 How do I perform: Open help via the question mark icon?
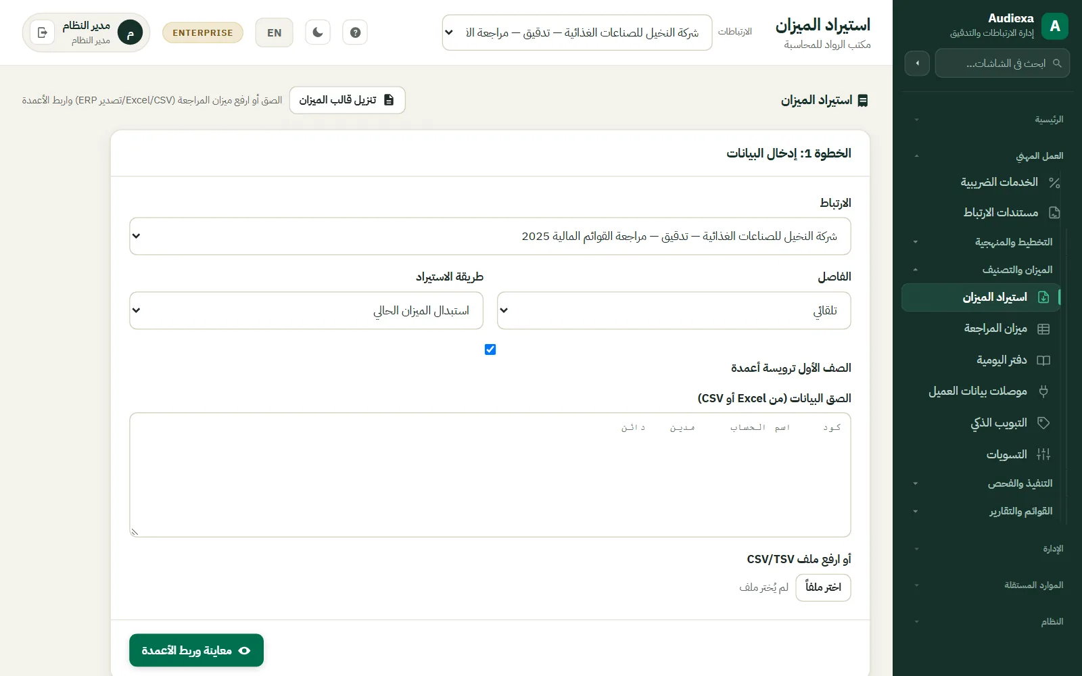coord(355,32)
